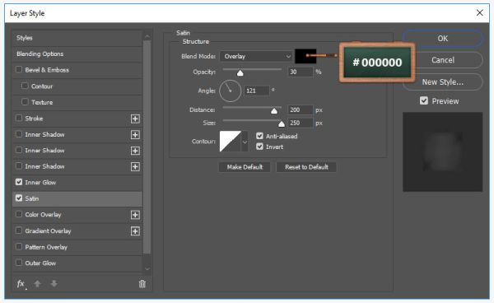This screenshot has width=494, height=303.
Task: Click the Angle dial control
Action: tap(230, 91)
